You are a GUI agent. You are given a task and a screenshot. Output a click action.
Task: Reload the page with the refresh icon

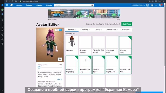tap(13, 1)
